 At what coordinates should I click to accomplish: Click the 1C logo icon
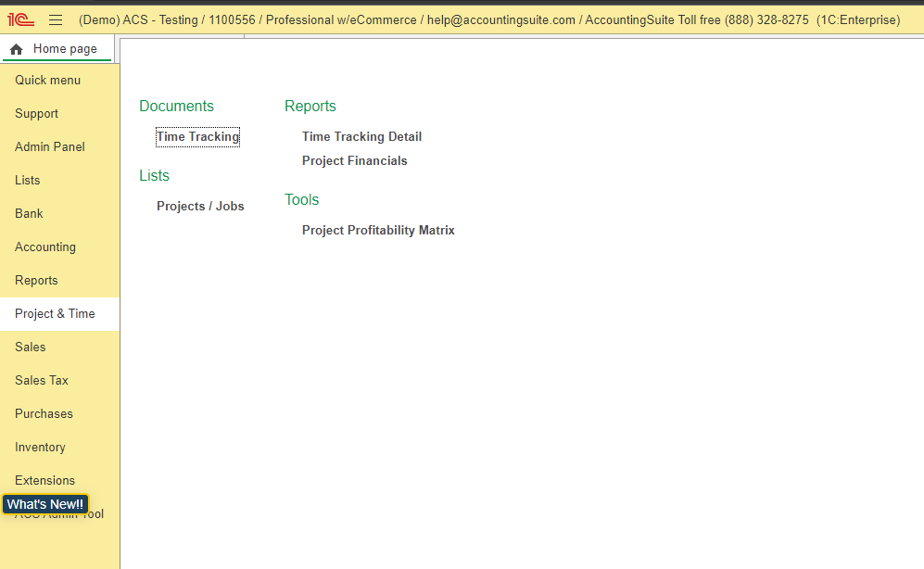pyautogui.click(x=20, y=20)
